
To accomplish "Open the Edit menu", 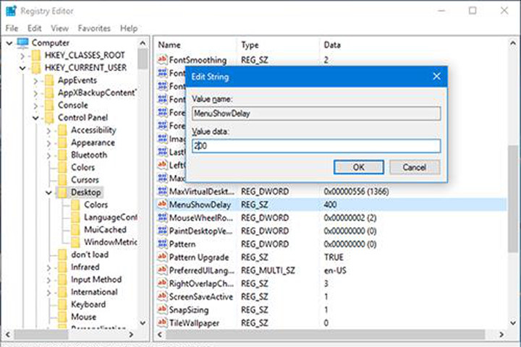I will click(x=34, y=29).
